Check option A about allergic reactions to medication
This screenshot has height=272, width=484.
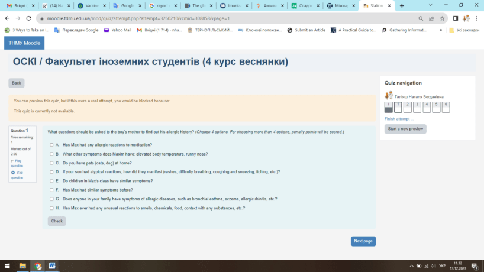point(51,145)
